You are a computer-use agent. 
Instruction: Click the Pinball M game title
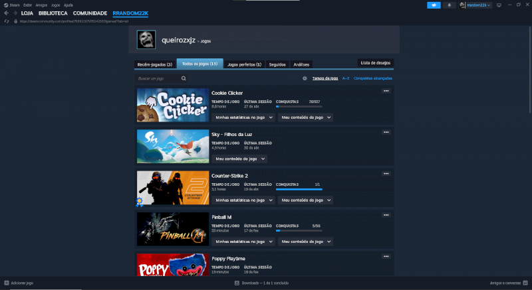click(x=221, y=217)
